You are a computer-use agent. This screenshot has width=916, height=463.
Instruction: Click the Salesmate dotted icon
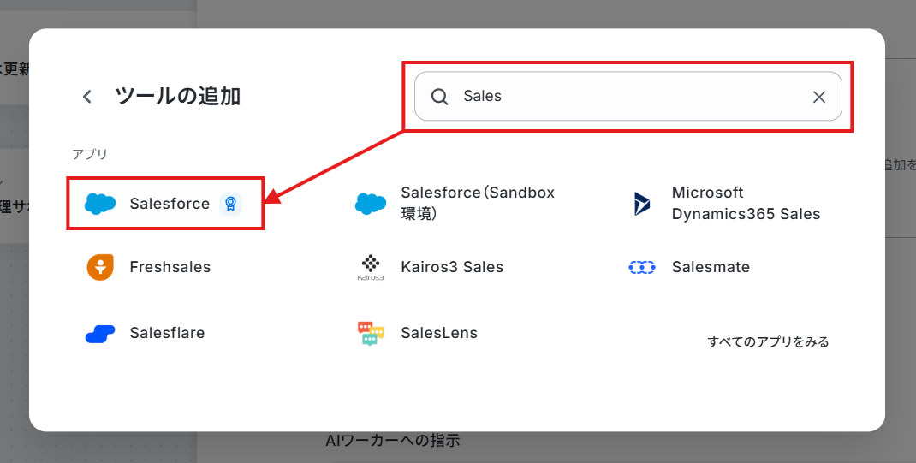click(x=642, y=267)
